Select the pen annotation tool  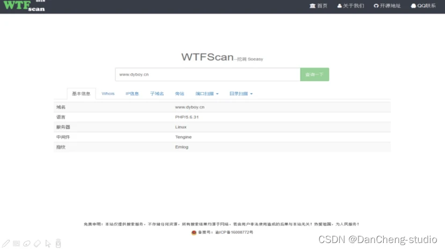(6, 244)
